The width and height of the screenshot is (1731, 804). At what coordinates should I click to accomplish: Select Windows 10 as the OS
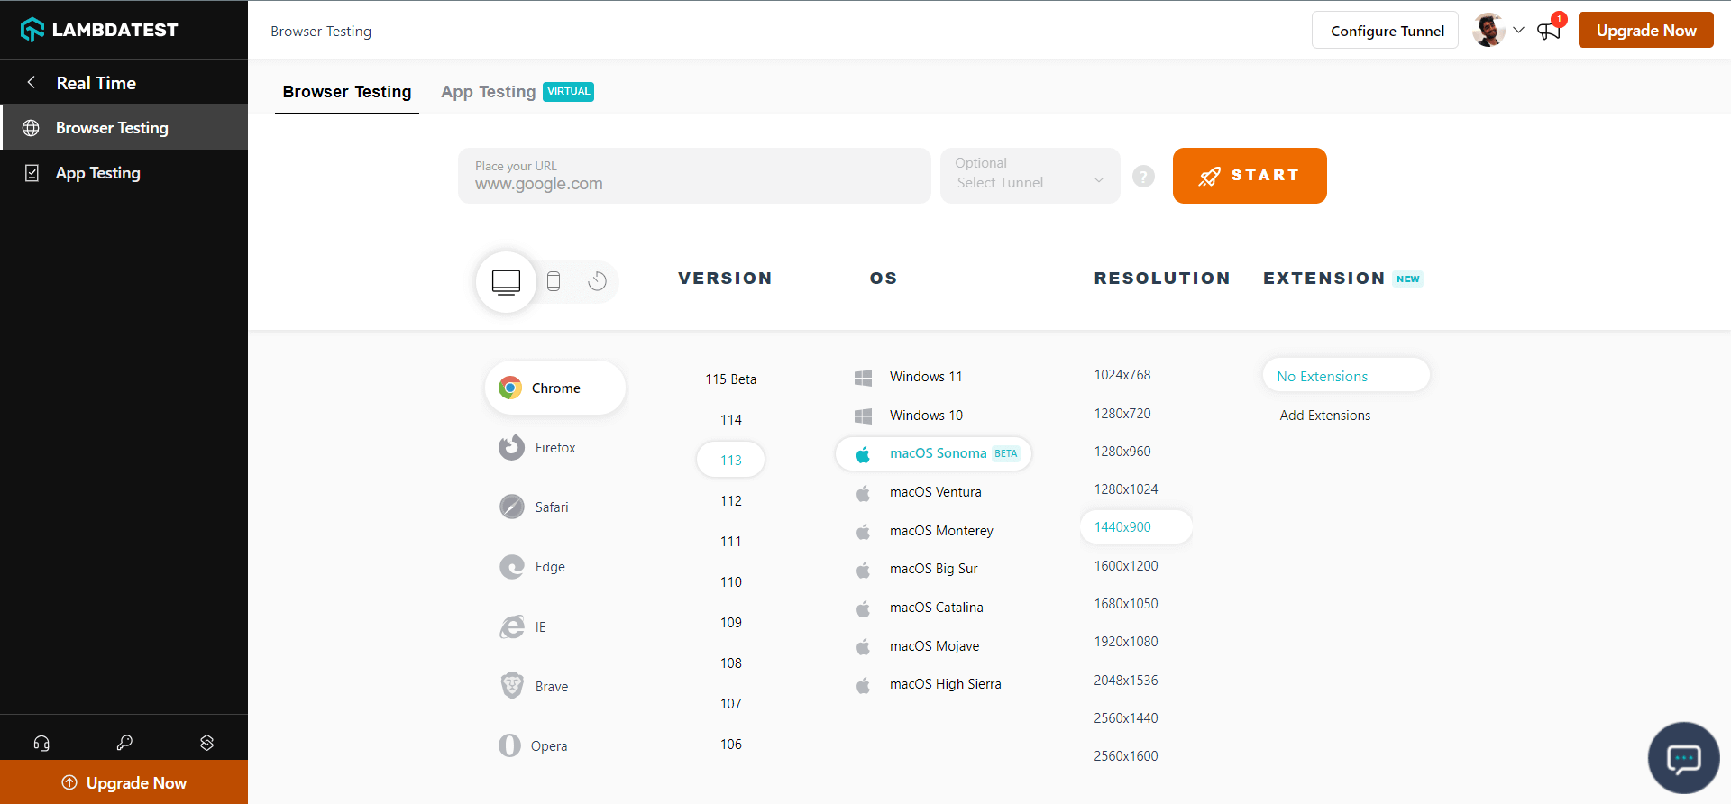pos(910,416)
